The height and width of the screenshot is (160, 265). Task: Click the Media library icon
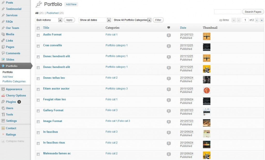pos(3,34)
